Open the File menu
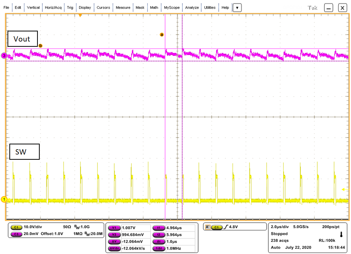This screenshot has width=351, height=254. (x=6, y=7)
